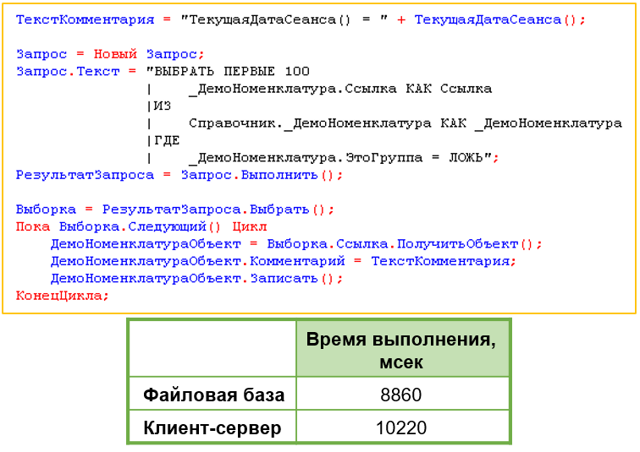The image size is (640, 452).
Task: Select line "РезультатЗапроса = Запрос.Выполнить();"
Action: [x=179, y=175]
